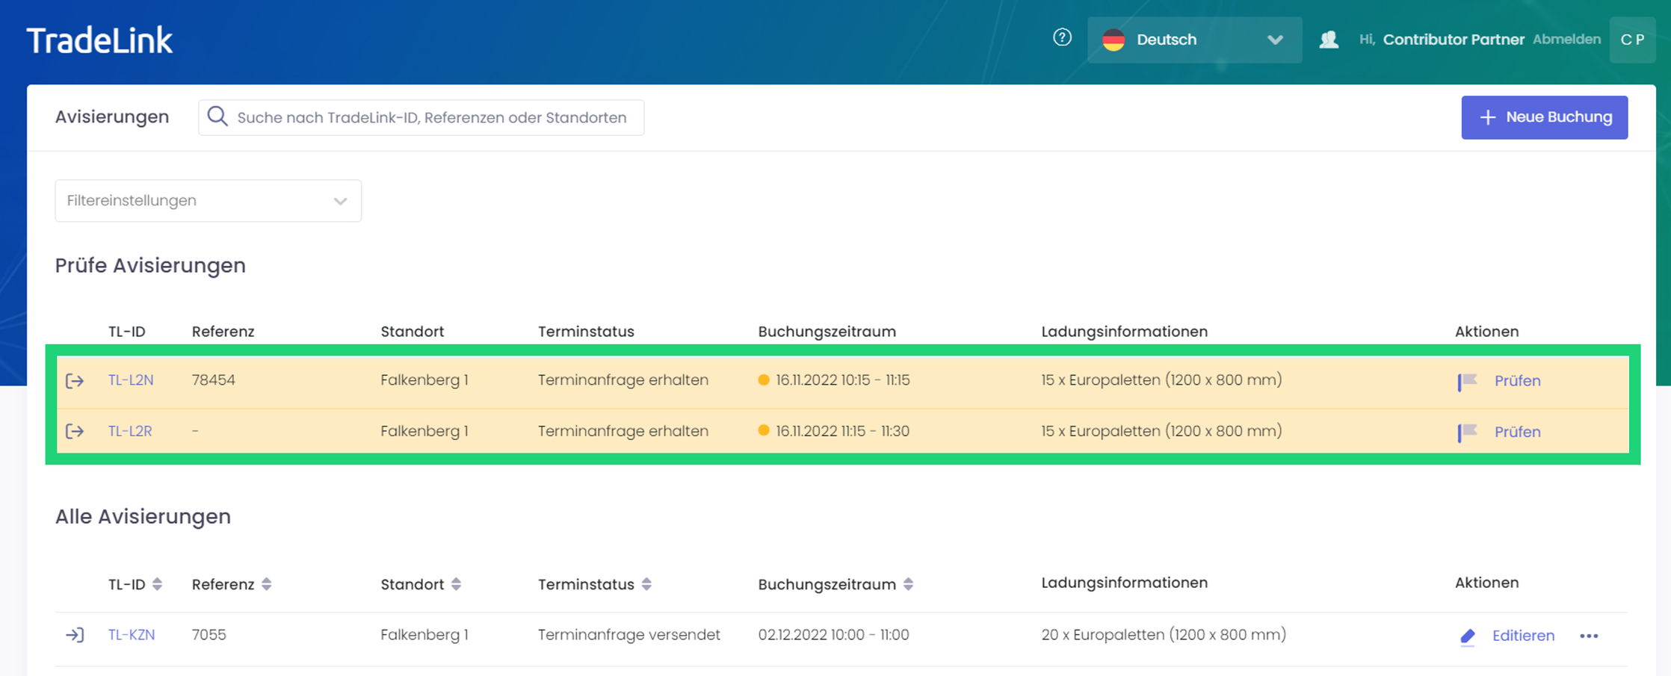Click the CP avatar in header
Image resolution: width=1671 pixels, height=676 pixels.
click(1632, 40)
